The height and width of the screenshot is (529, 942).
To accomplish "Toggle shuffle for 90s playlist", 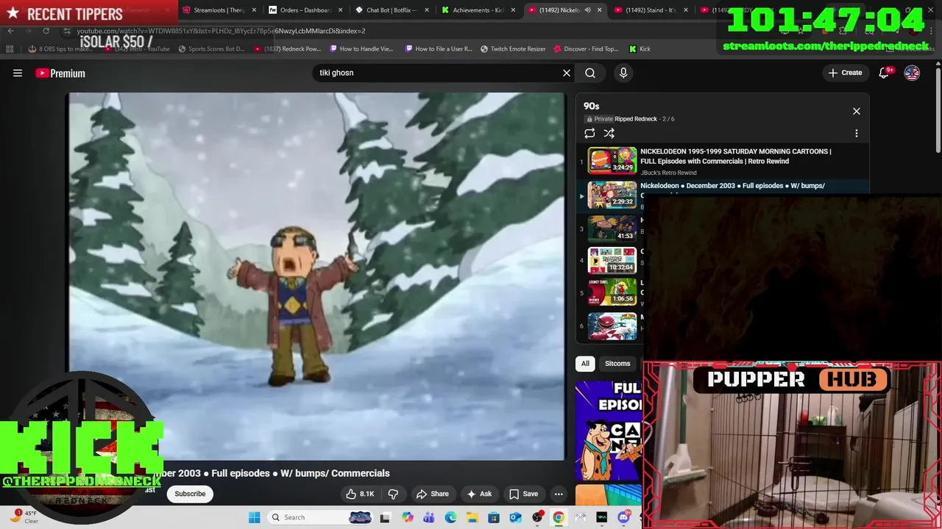I will [609, 133].
